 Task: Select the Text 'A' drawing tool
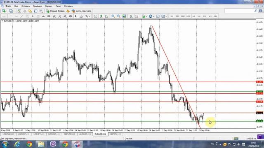(33, 16)
